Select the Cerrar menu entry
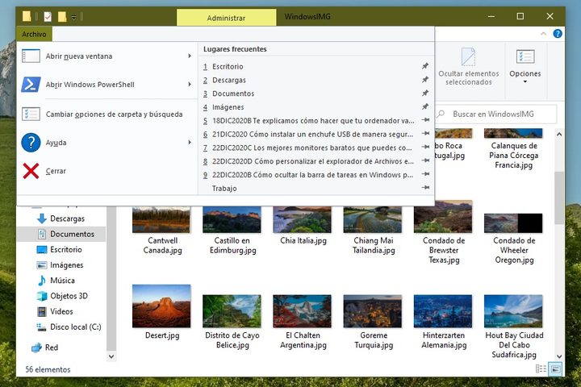Screen dimensions: 581x387 (x=107, y=171)
